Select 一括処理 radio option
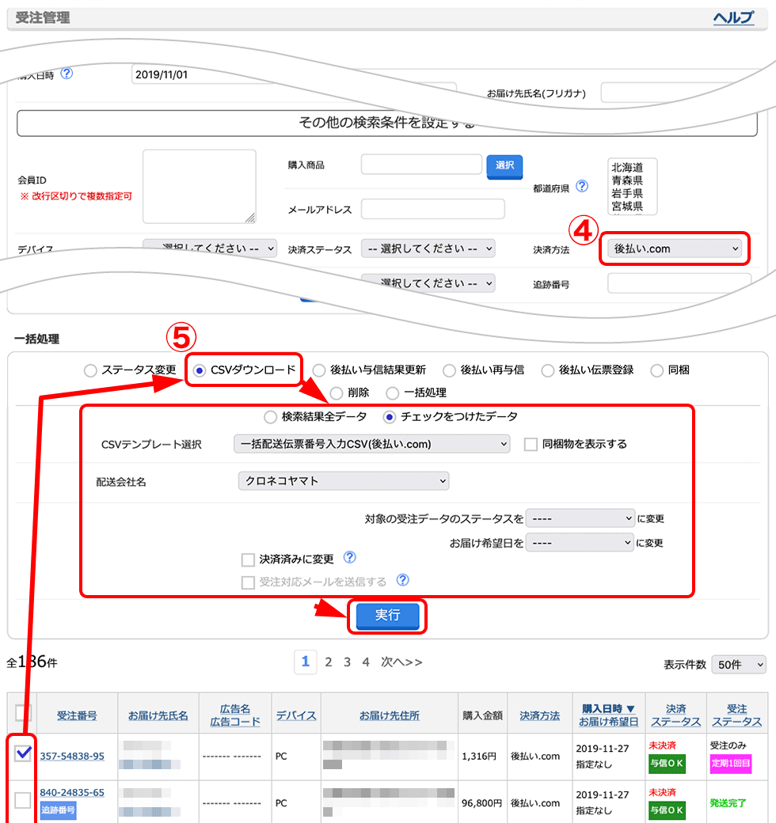Screen dimensions: 776x823 click(x=392, y=393)
